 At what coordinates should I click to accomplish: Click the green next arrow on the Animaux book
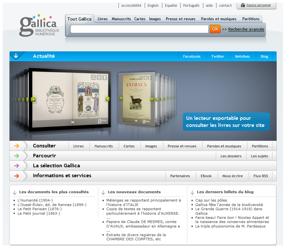click(x=152, y=99)
